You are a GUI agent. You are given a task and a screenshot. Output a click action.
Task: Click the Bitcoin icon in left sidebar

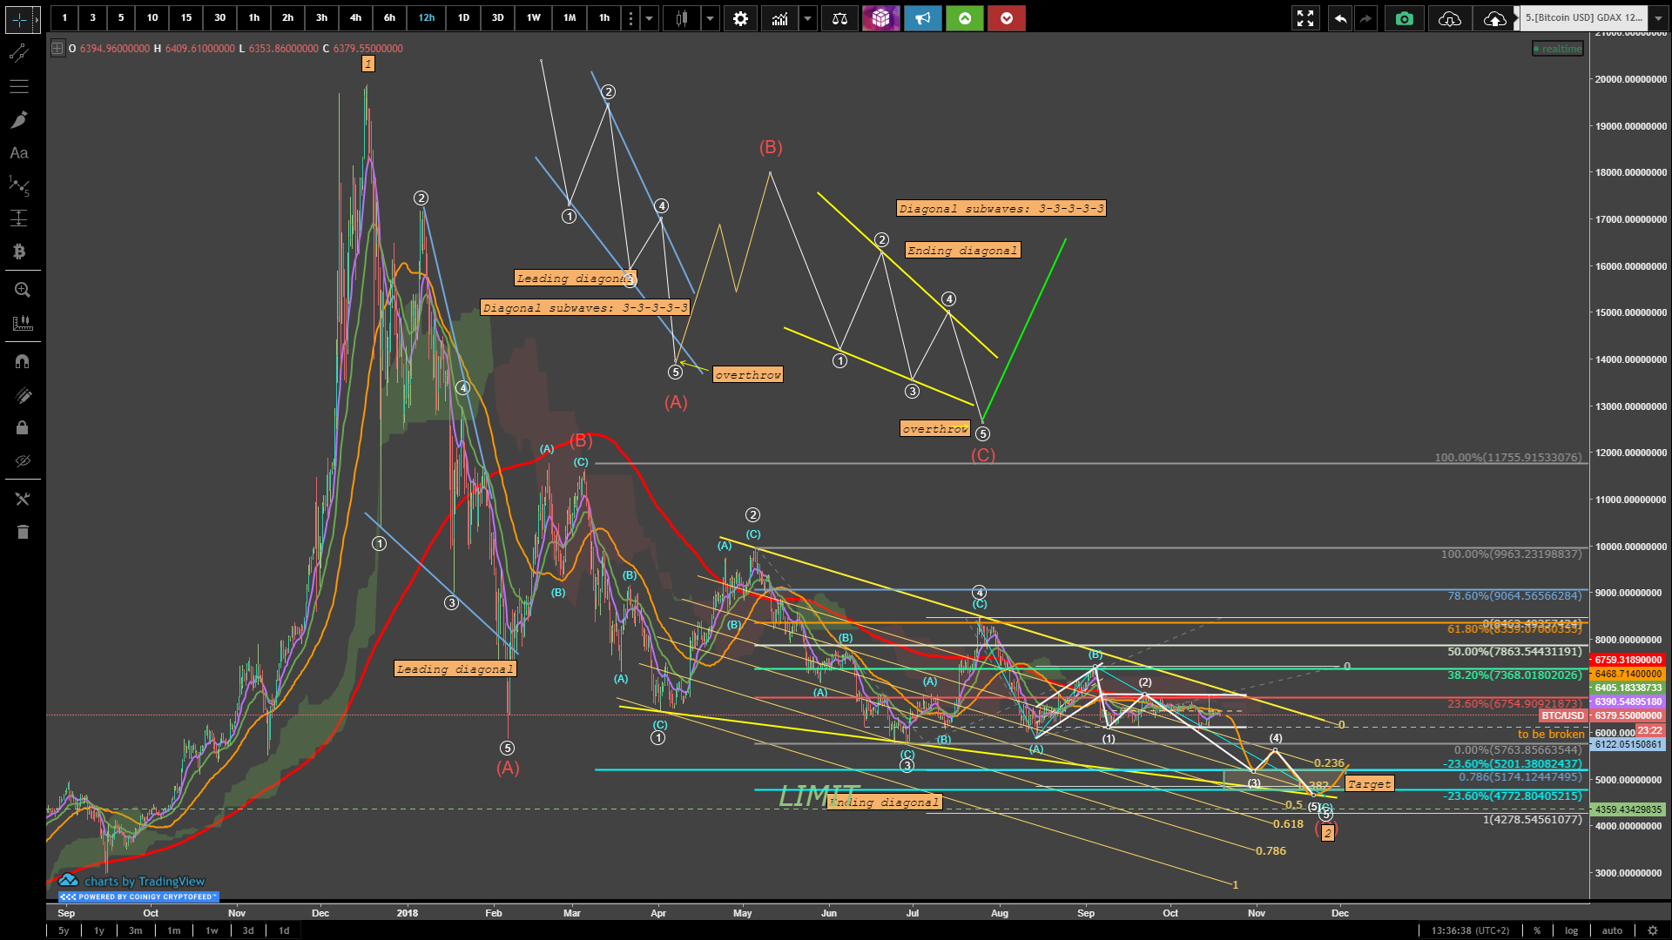[19, 252]
